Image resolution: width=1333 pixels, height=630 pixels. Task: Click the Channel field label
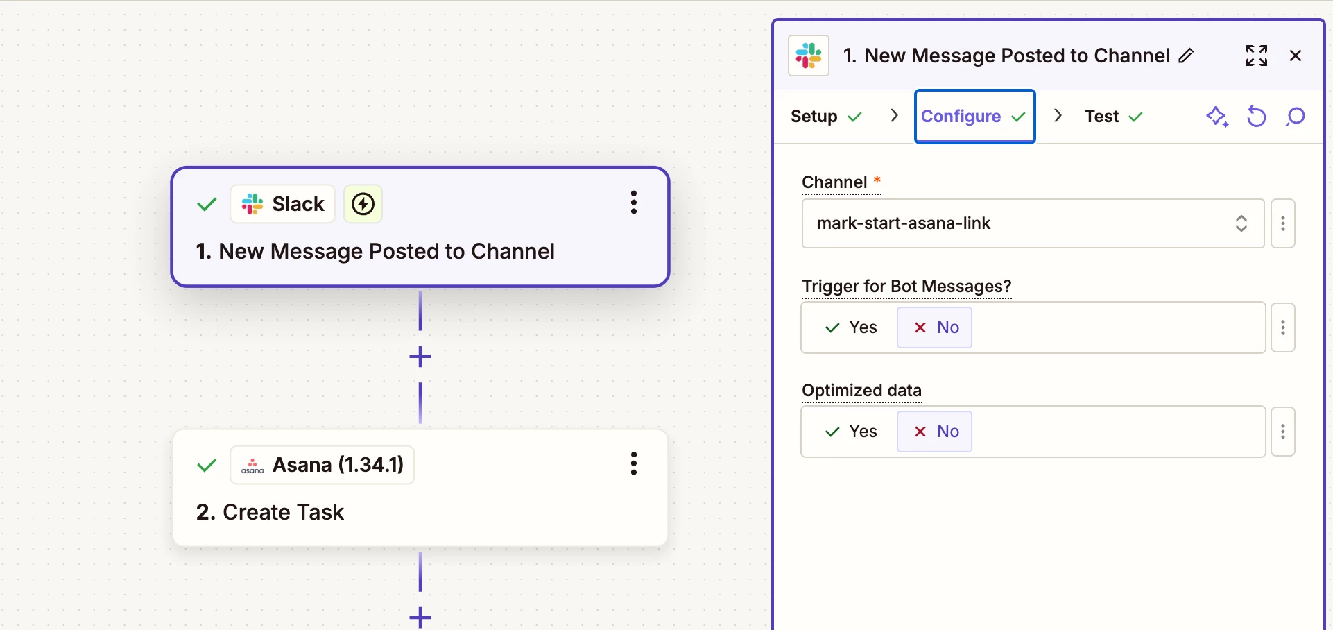click(x=834, y=182)
